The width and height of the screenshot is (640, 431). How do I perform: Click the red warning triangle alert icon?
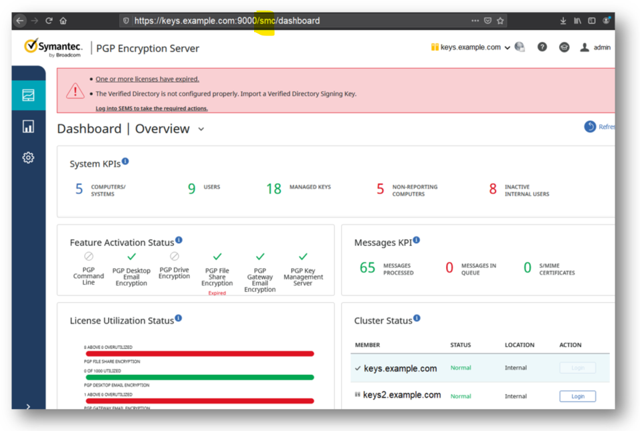pyautogui.click(x=75, y=90)
